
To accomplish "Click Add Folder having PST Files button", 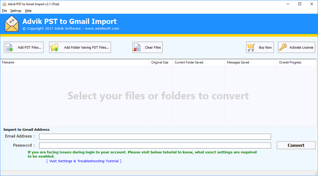I will tap(80, 47).
